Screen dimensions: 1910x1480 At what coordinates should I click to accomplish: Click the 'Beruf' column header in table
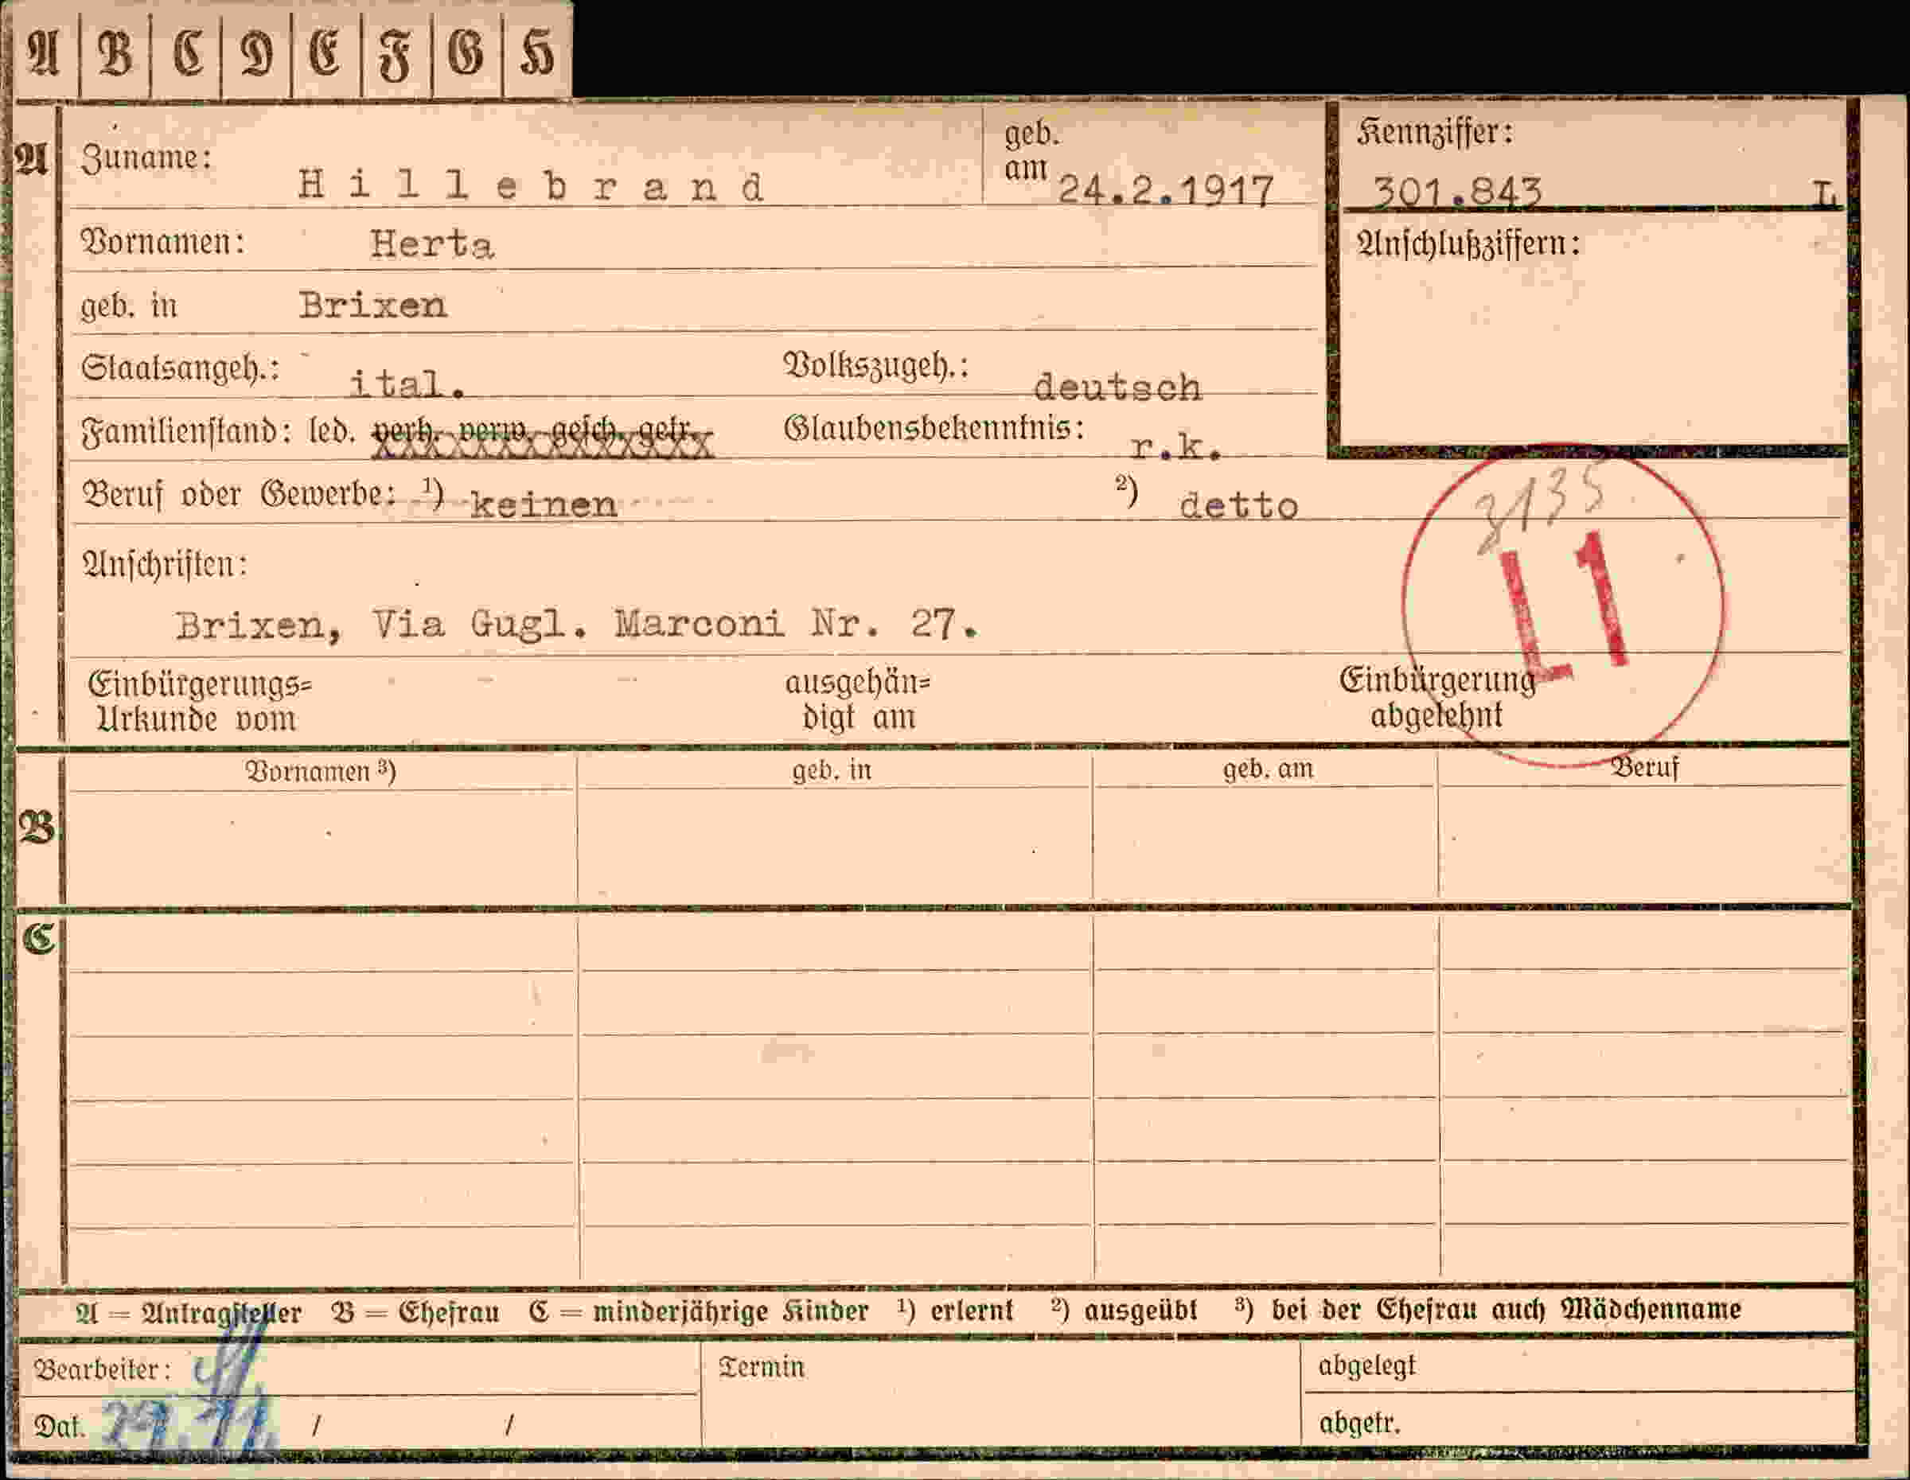1645,768
